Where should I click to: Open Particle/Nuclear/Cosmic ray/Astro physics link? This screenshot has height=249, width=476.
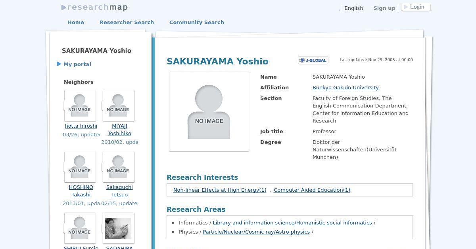pyautogui.click(x=256, y=232)
